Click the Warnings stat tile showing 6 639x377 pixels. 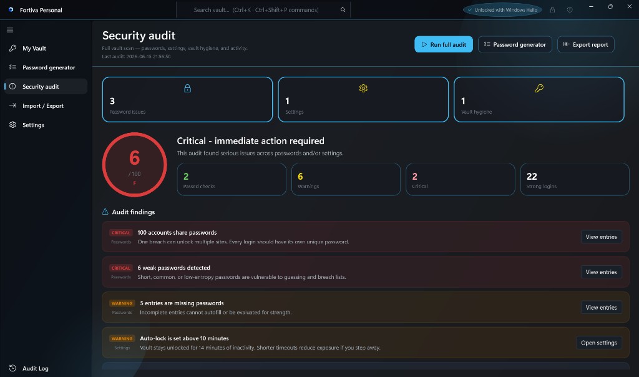click(x=346, y=179)
